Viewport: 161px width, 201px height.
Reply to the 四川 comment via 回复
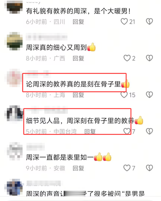[78, 22]
